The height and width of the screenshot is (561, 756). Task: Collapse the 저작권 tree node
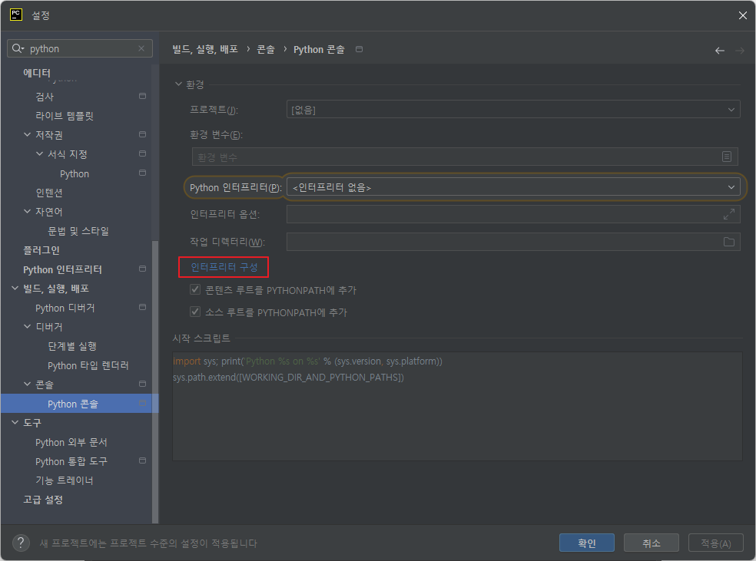[28, 134]
